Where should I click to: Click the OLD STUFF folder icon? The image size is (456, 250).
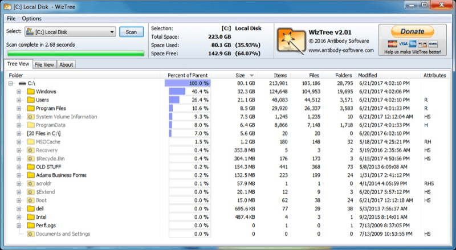[31, 167]
